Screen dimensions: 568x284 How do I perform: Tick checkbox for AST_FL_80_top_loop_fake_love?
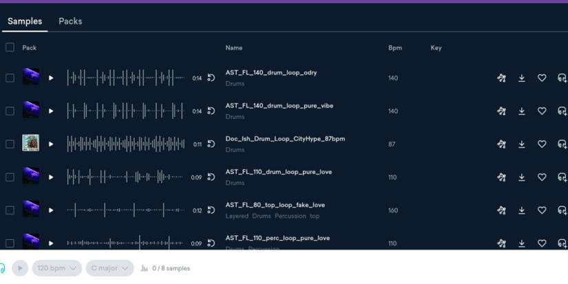point(10,210)
